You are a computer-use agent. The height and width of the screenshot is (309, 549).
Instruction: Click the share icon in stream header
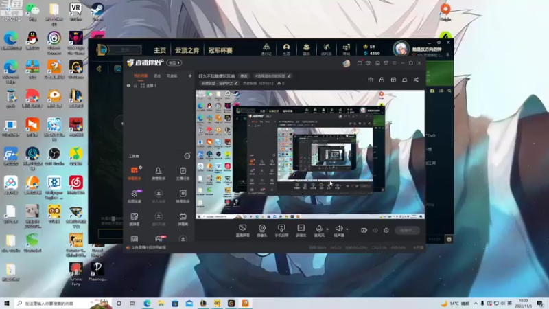[416, 80]
